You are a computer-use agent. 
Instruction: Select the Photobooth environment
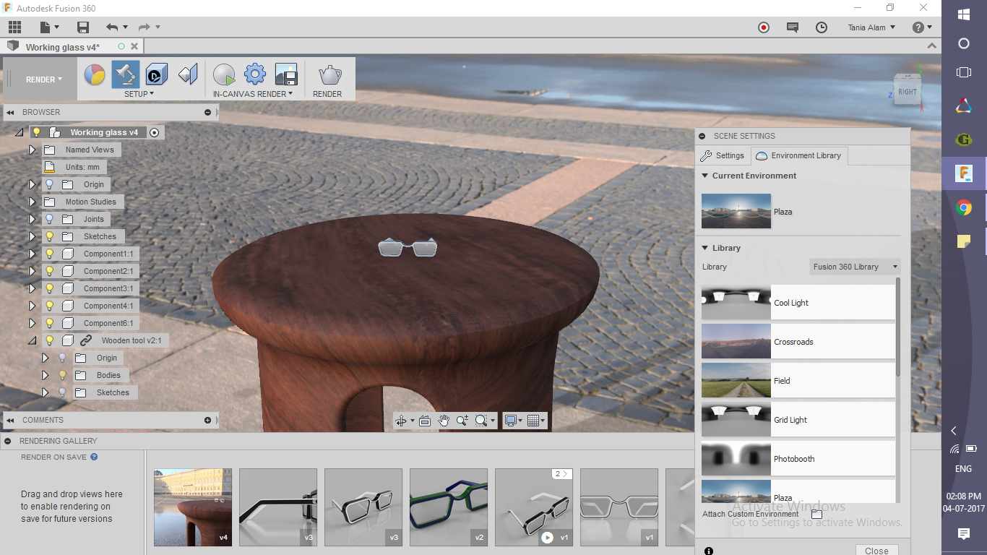point(798,459)
